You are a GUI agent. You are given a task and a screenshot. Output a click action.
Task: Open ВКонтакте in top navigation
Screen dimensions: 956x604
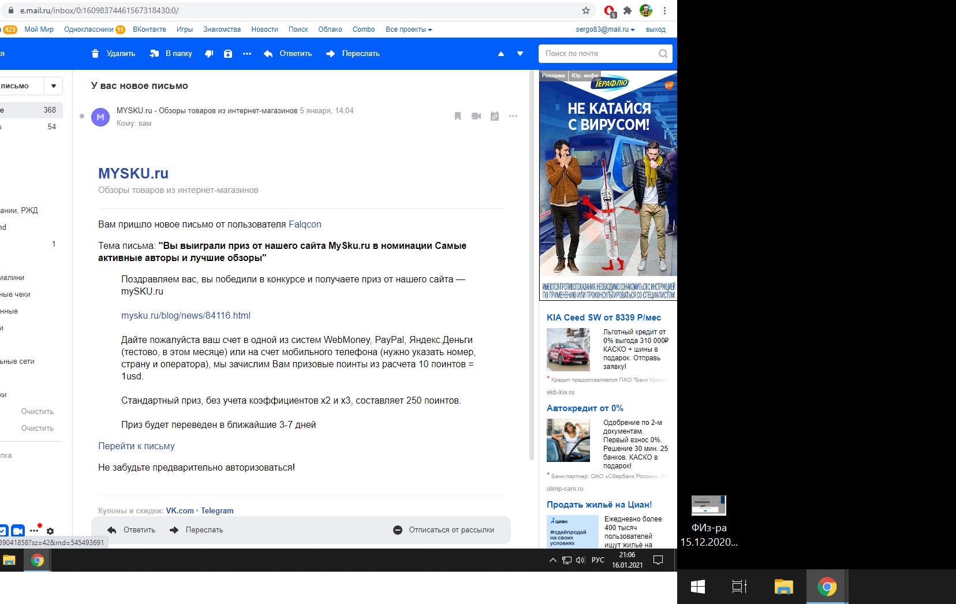(150, 29)
